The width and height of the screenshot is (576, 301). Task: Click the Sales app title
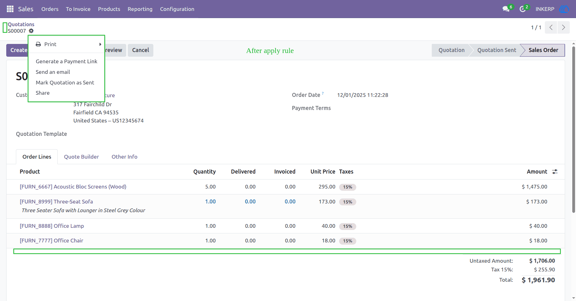[26, 9]
